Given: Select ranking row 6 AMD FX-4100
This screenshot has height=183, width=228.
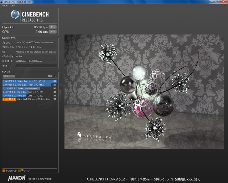Looking at the screenshot, I should [30, 99].
